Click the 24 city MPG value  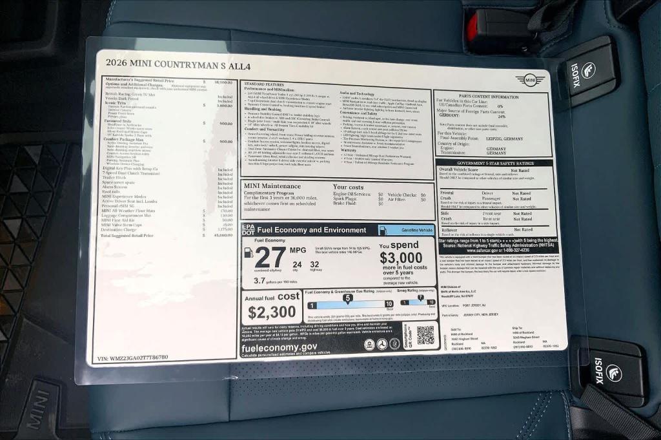pyautogui.click(x=297, y=265)
